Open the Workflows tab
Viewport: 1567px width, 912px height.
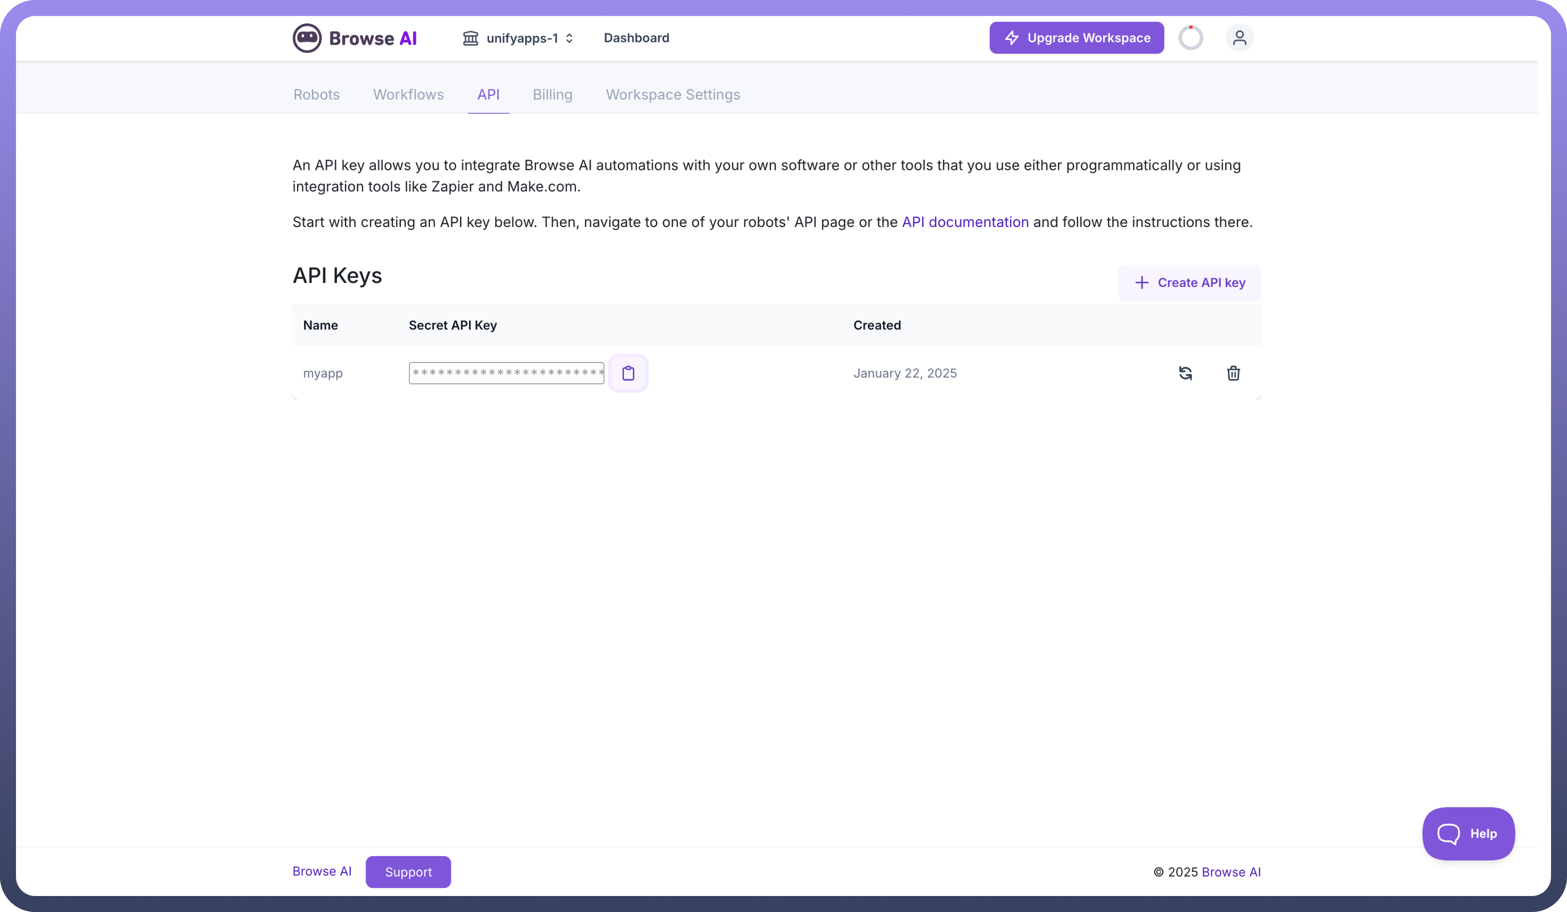click(x=408, y=94)
